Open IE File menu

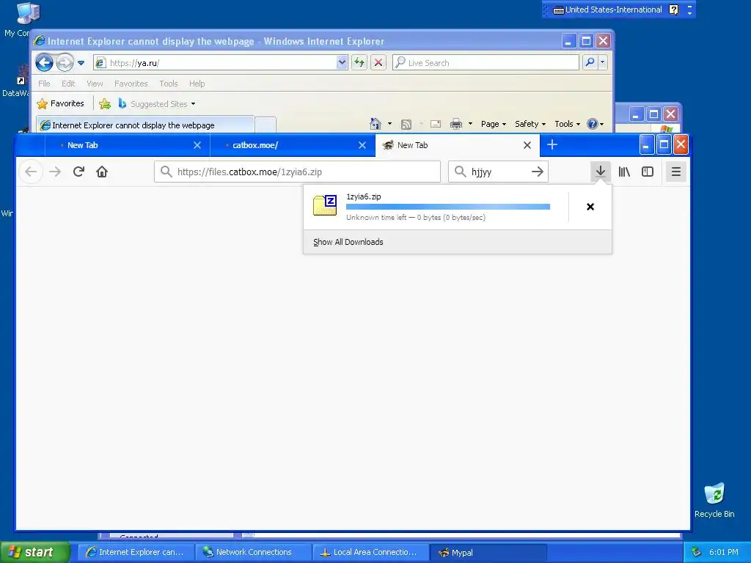pos(44,84)
